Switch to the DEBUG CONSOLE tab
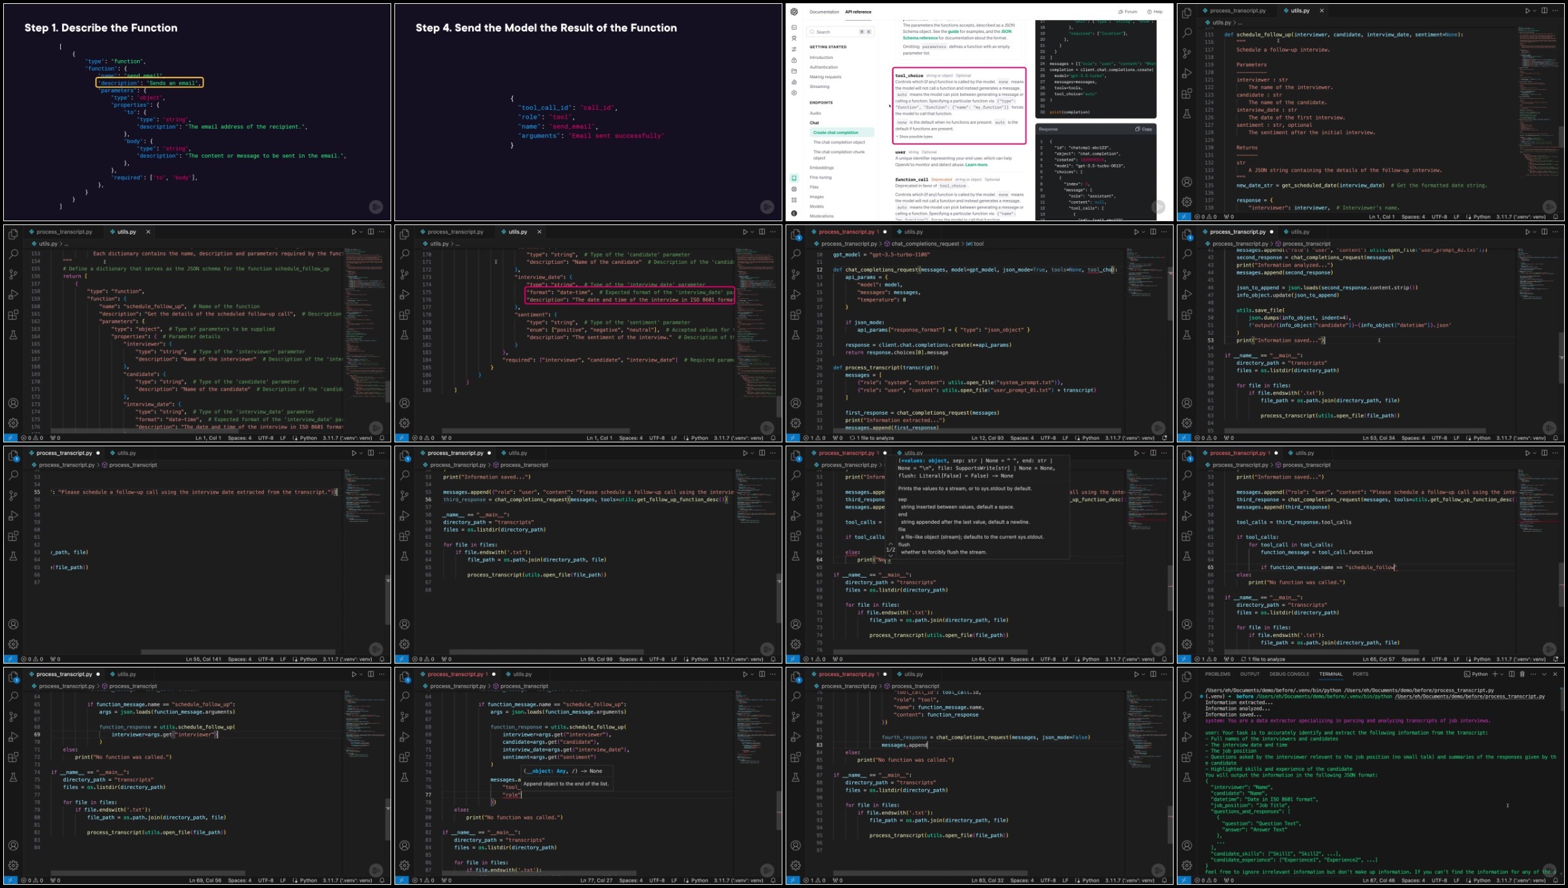Image resolution: width=1568 pixels, height=888 pixels. tap(1289, 674)
